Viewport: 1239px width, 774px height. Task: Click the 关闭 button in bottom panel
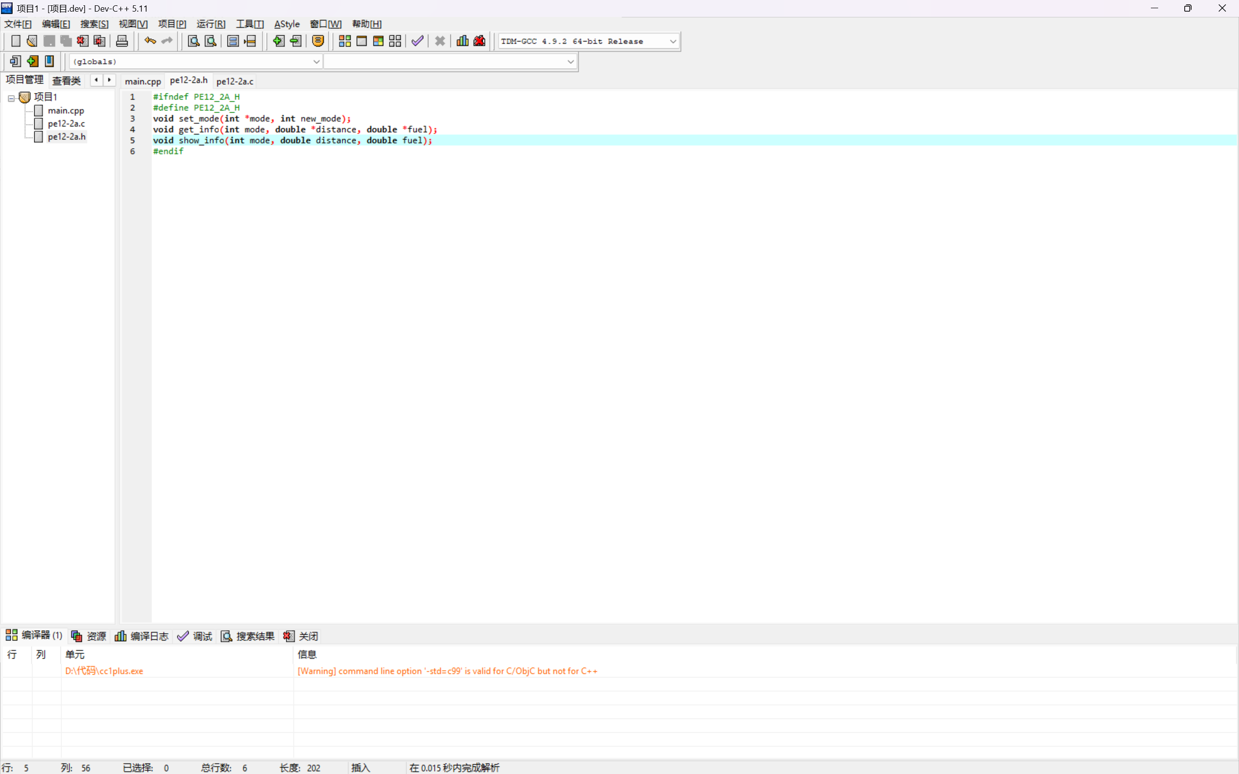(x=301, y=636)
